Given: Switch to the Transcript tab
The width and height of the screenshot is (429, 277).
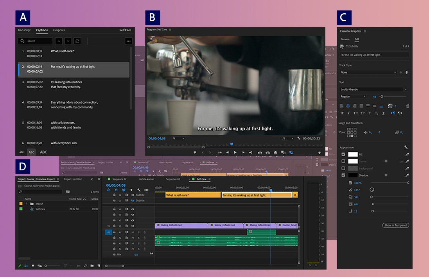Looking at the screenshot, I should coord(24,30).
